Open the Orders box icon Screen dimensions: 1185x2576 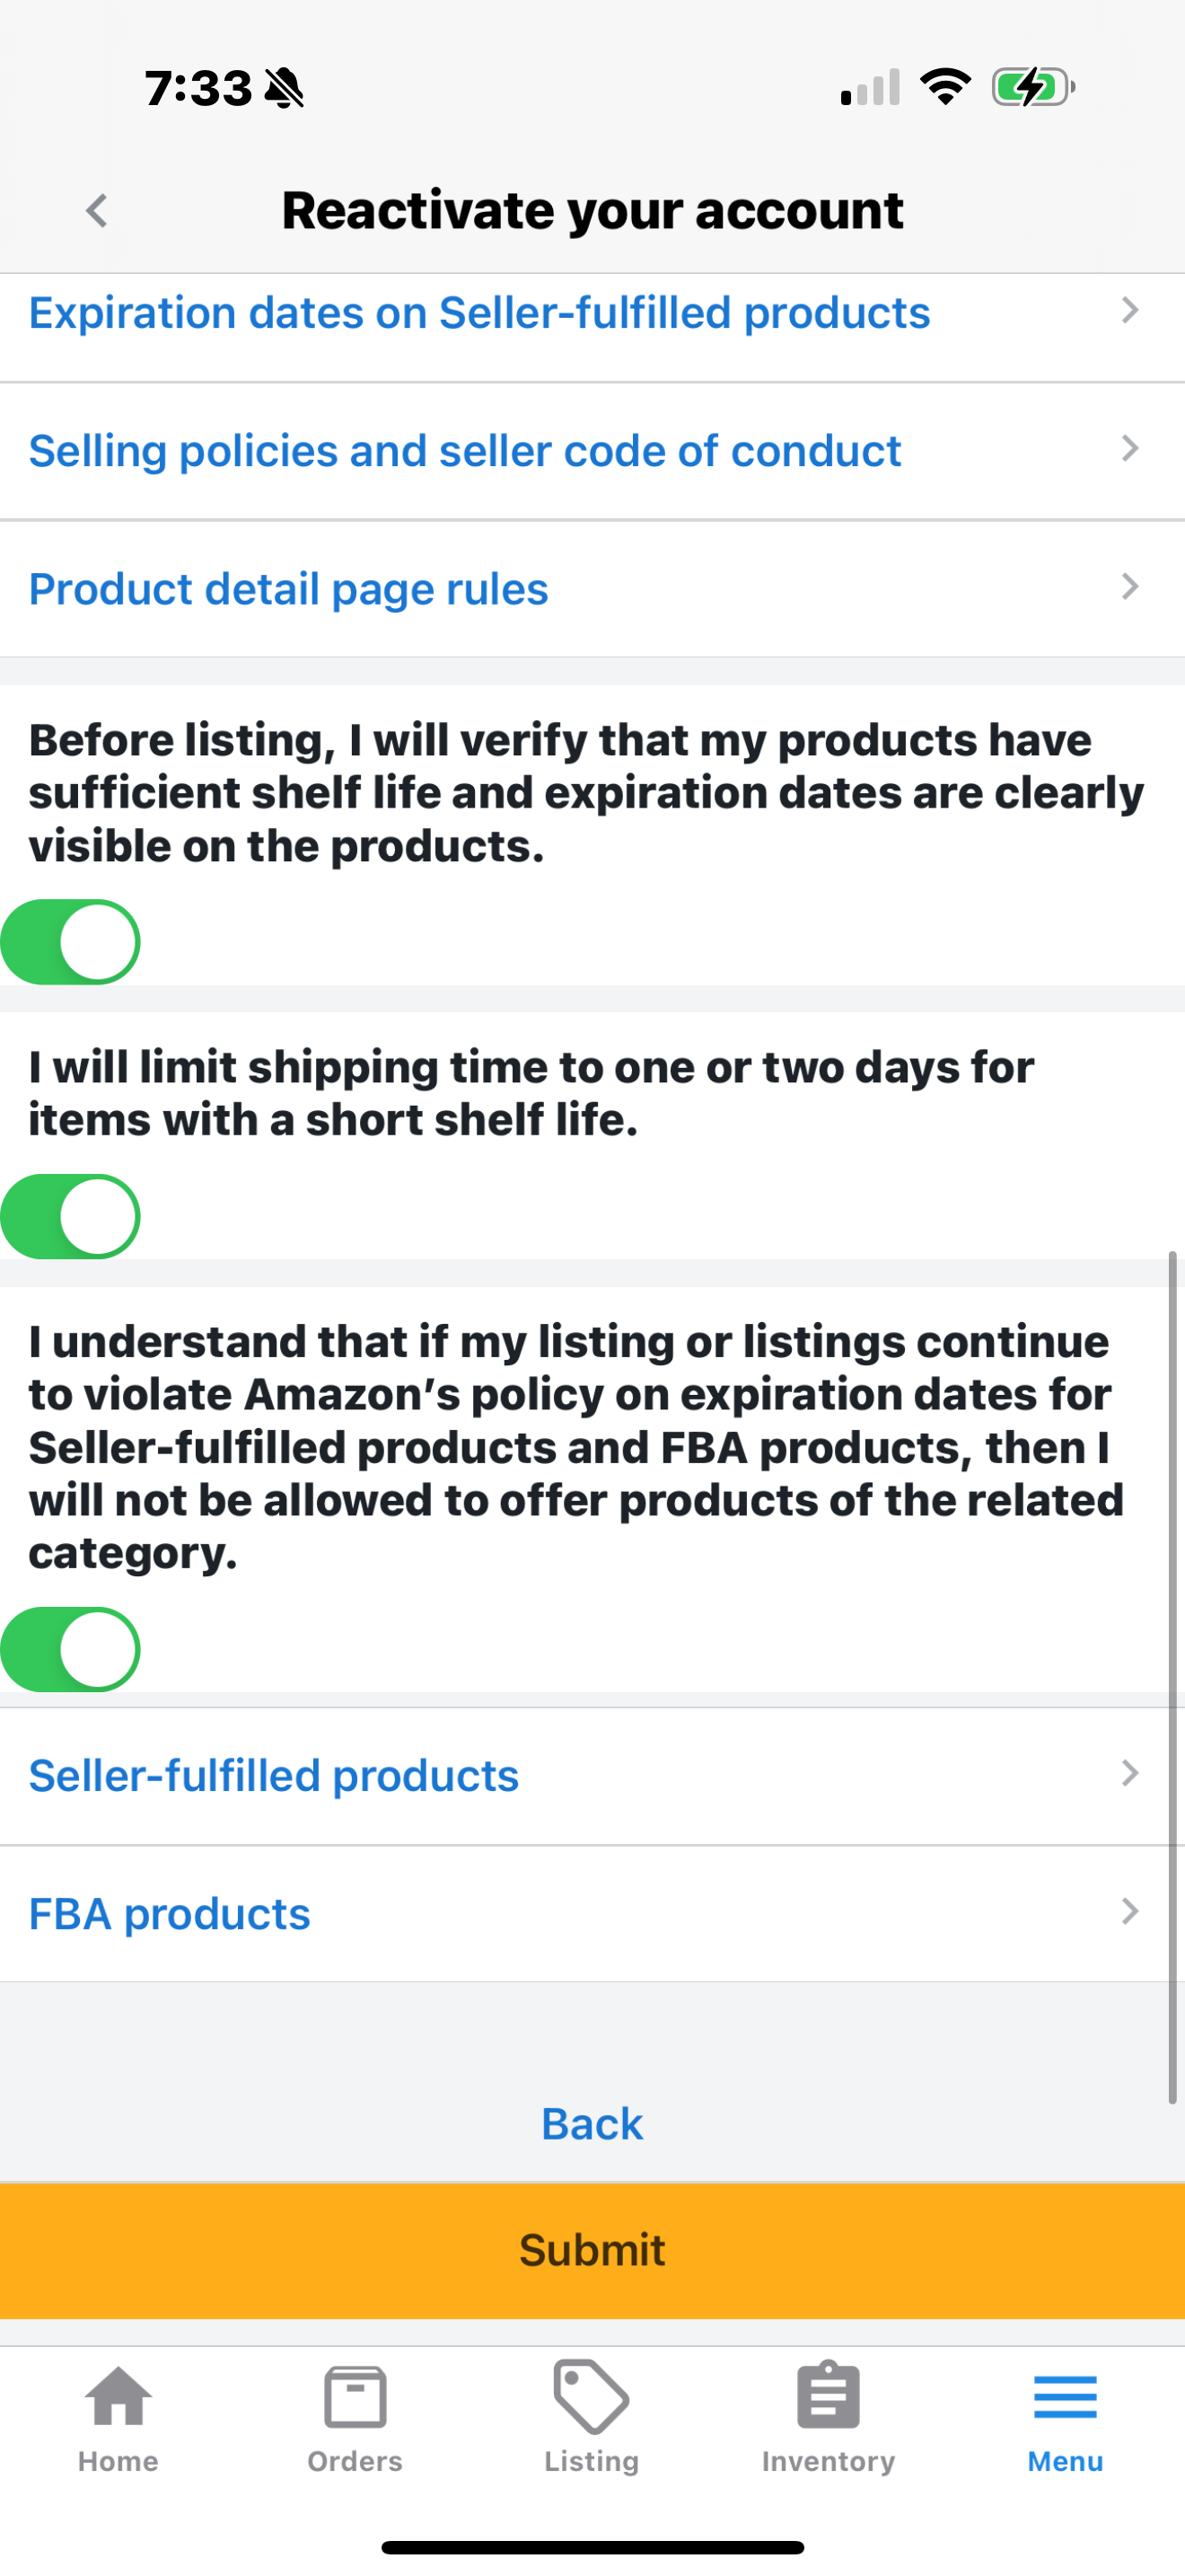coord(355,2398)
